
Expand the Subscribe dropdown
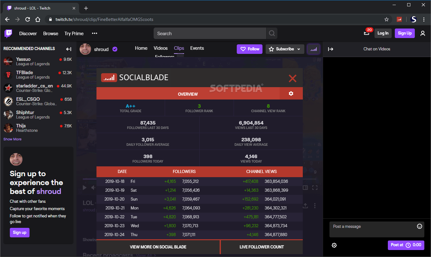coord(298,49)
